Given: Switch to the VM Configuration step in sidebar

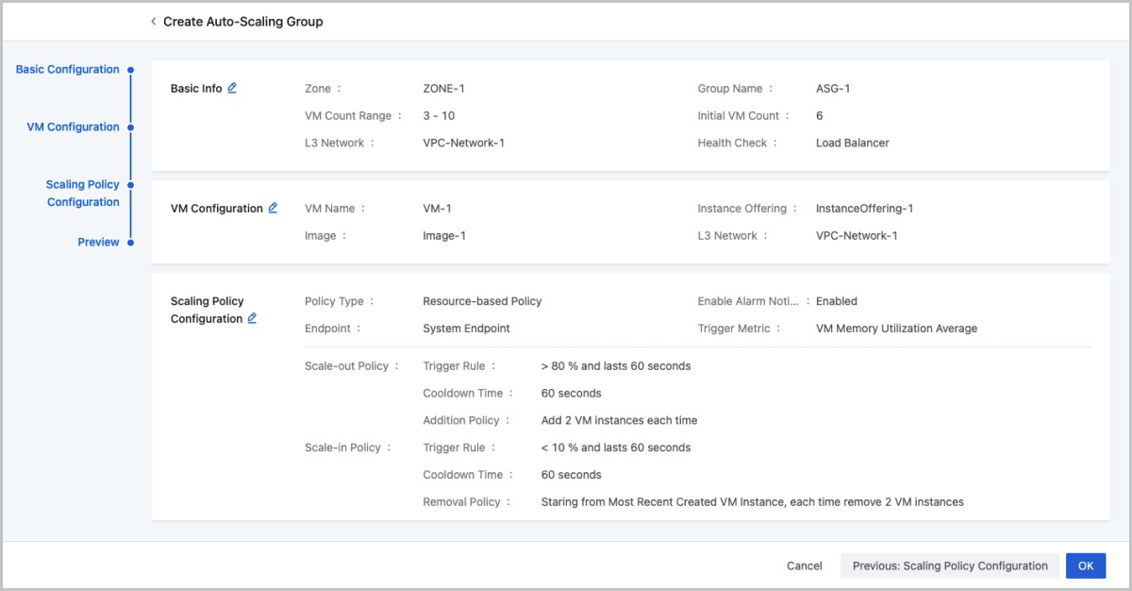Looking at the screenshot, I should 73,127.
